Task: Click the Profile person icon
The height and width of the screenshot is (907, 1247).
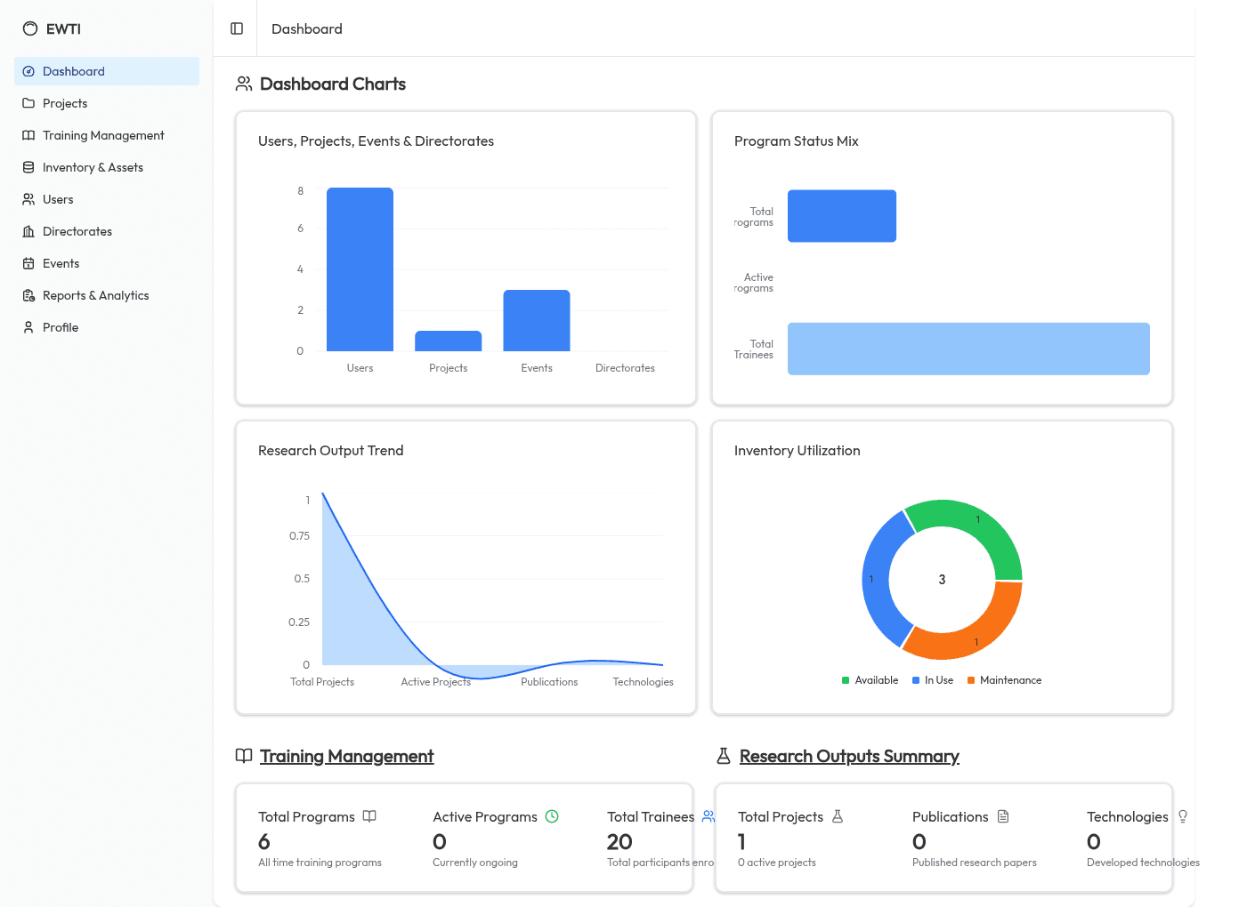Action: tap(28, 327)
